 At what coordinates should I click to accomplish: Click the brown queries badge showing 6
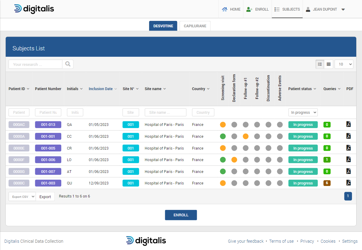[327, 183]
